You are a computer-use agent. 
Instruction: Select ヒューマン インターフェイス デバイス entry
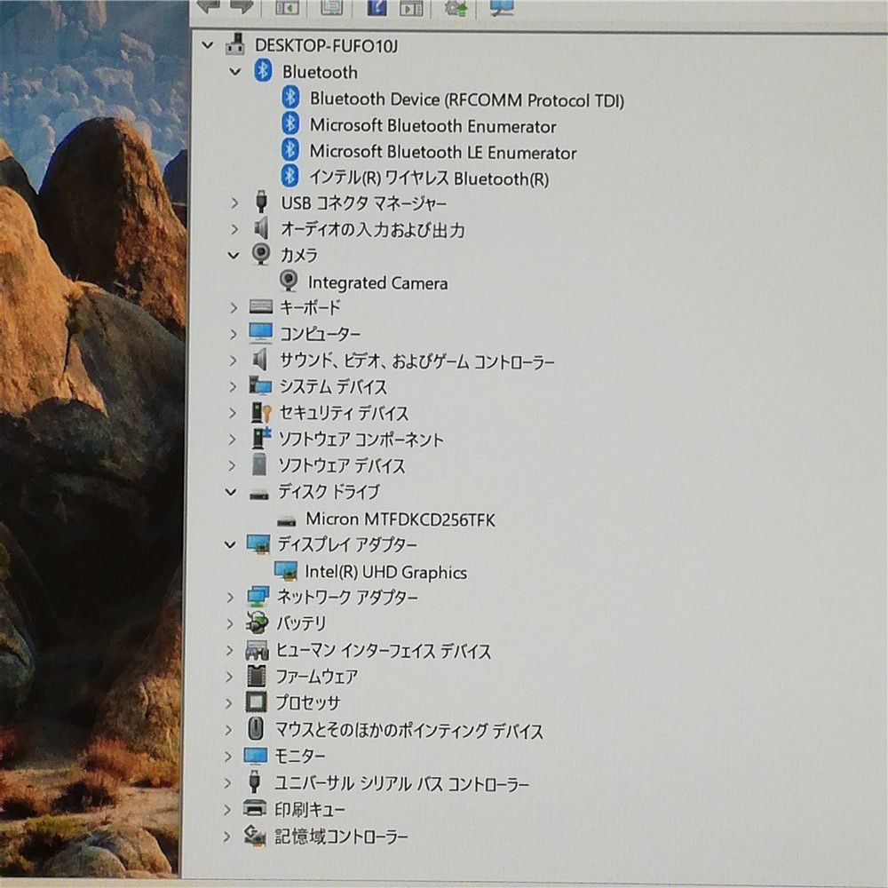pyautogui.click(x=384, y=651)
